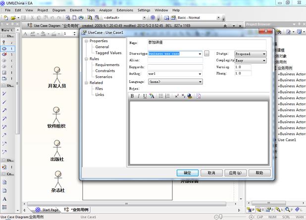Click the Bold icon in Notes toolbar
The height and width of the screenshot is (220, 306).
132,96
